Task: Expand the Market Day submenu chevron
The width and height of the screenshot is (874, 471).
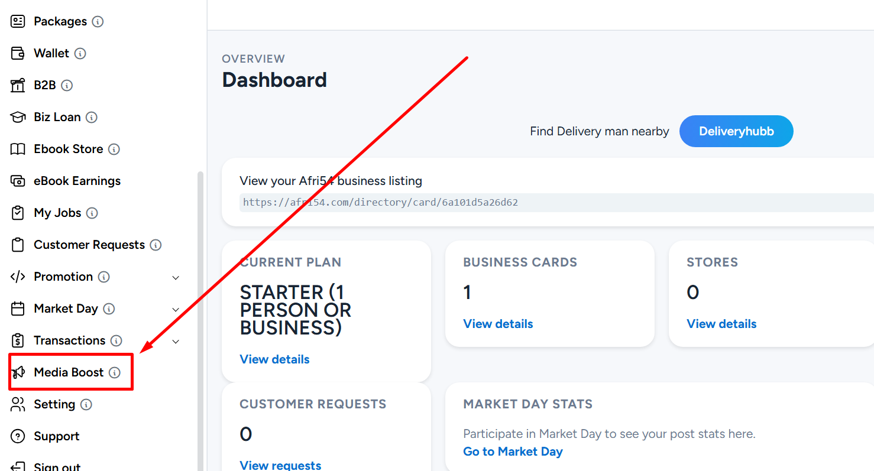Action: coord(176,309)
